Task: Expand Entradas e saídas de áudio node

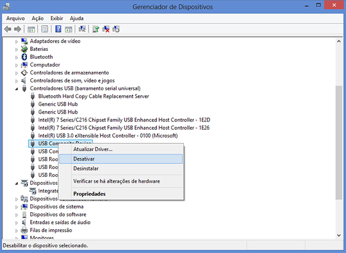Action: tap(17, 223)
